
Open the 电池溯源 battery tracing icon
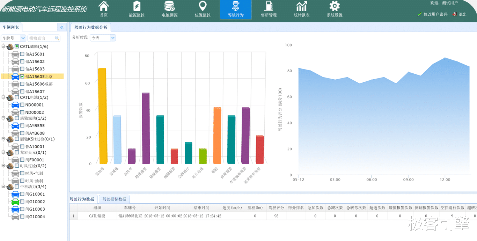170,6
